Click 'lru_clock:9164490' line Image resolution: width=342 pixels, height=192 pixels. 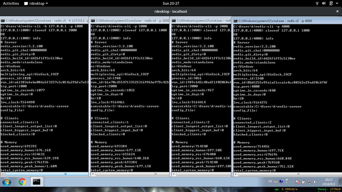click(18, 102)
